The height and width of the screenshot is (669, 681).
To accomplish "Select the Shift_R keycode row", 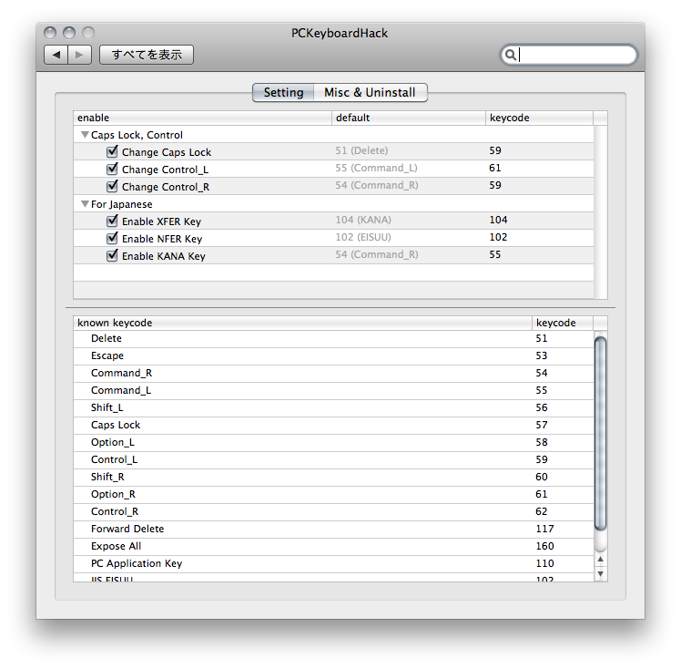I will (x=333, y=478).
